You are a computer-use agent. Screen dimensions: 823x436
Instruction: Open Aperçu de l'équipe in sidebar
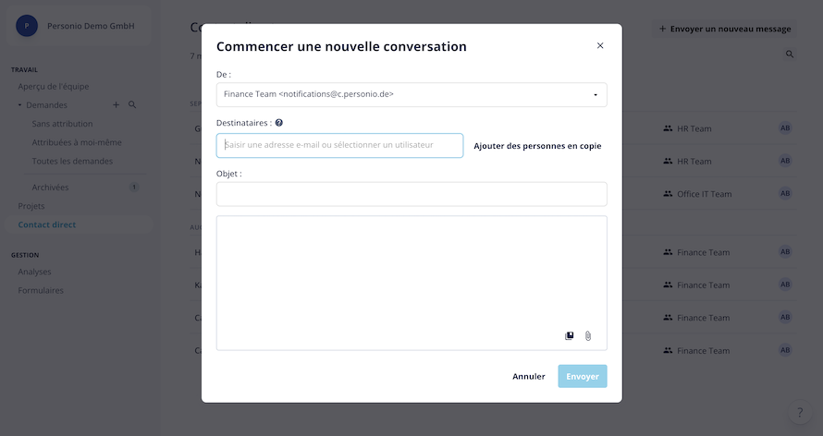coord(54,87)
